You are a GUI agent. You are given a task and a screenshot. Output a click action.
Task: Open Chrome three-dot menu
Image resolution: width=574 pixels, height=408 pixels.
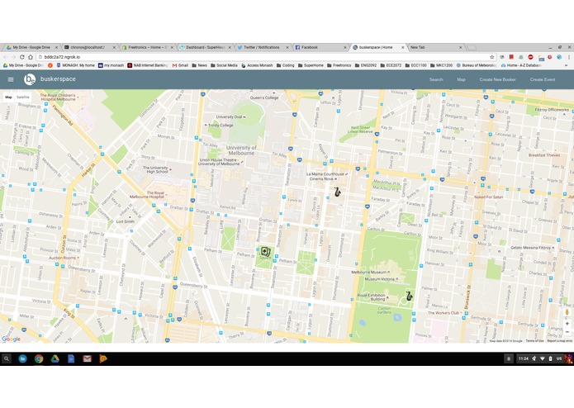coord(569,57)
